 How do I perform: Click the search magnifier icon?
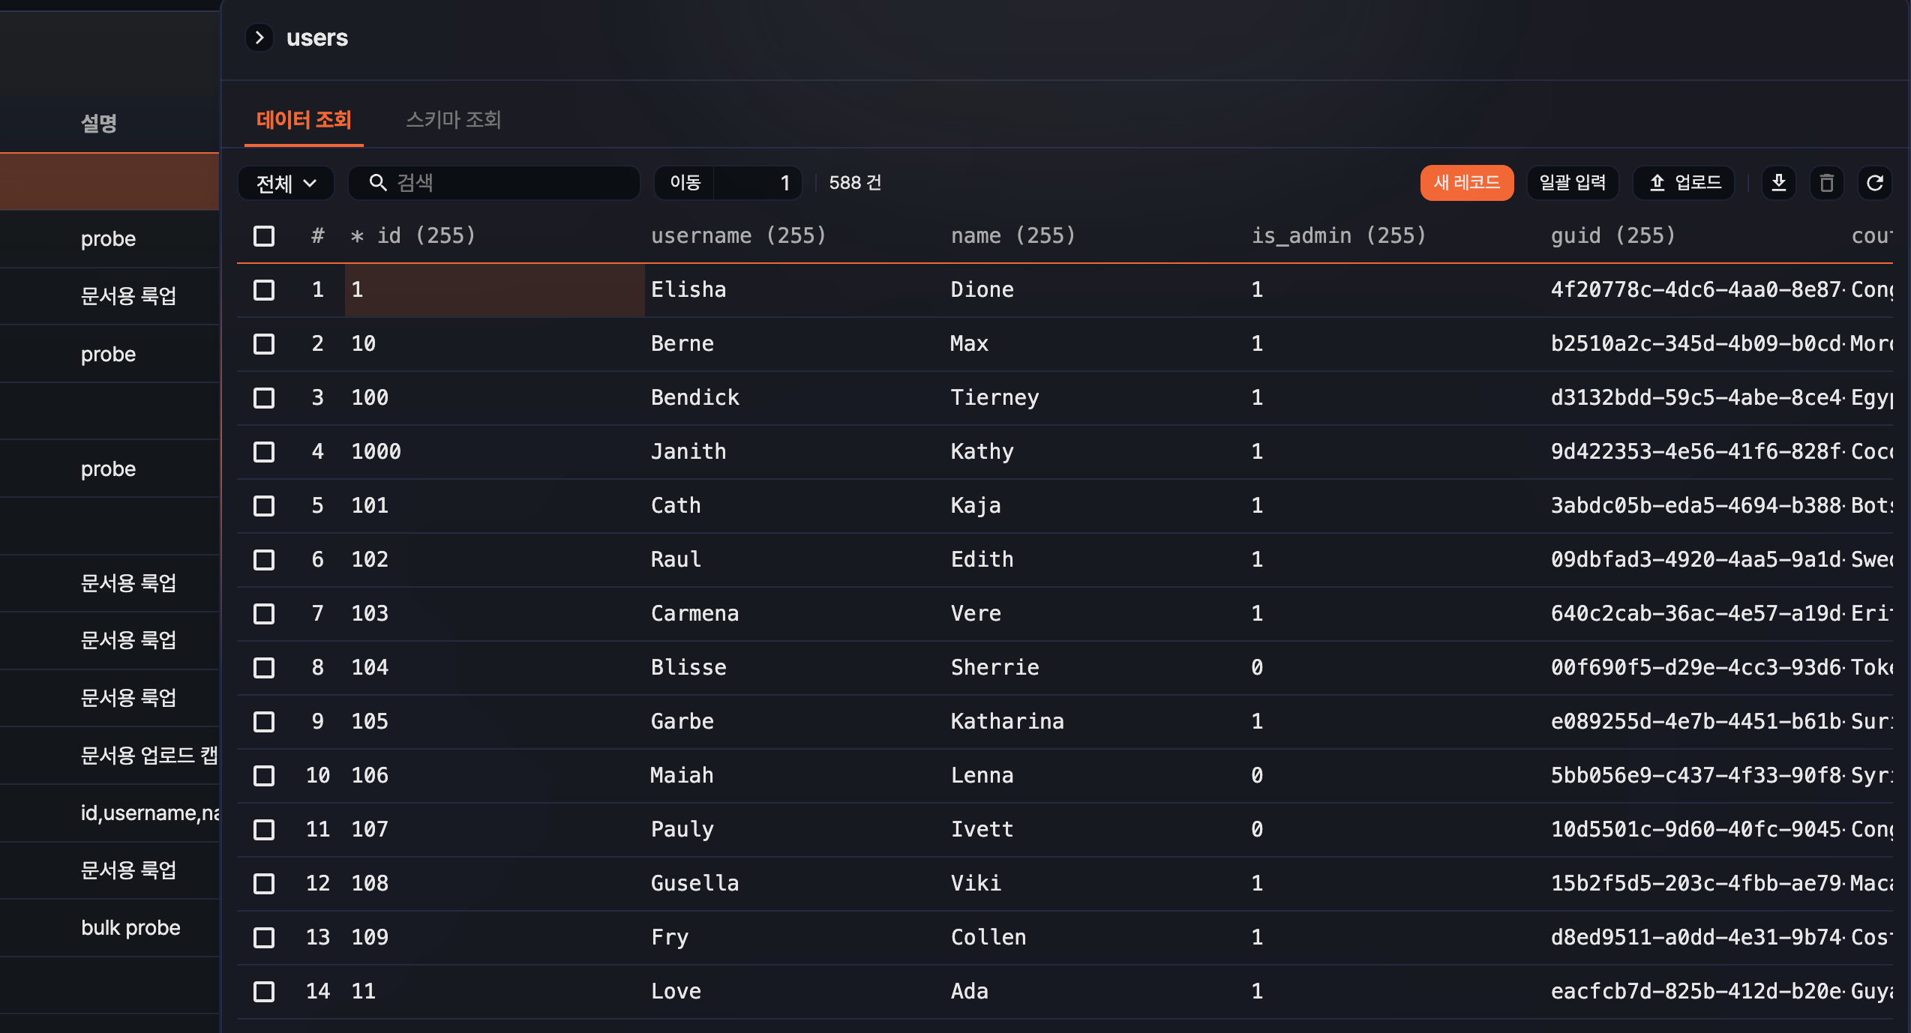[378, 183]
